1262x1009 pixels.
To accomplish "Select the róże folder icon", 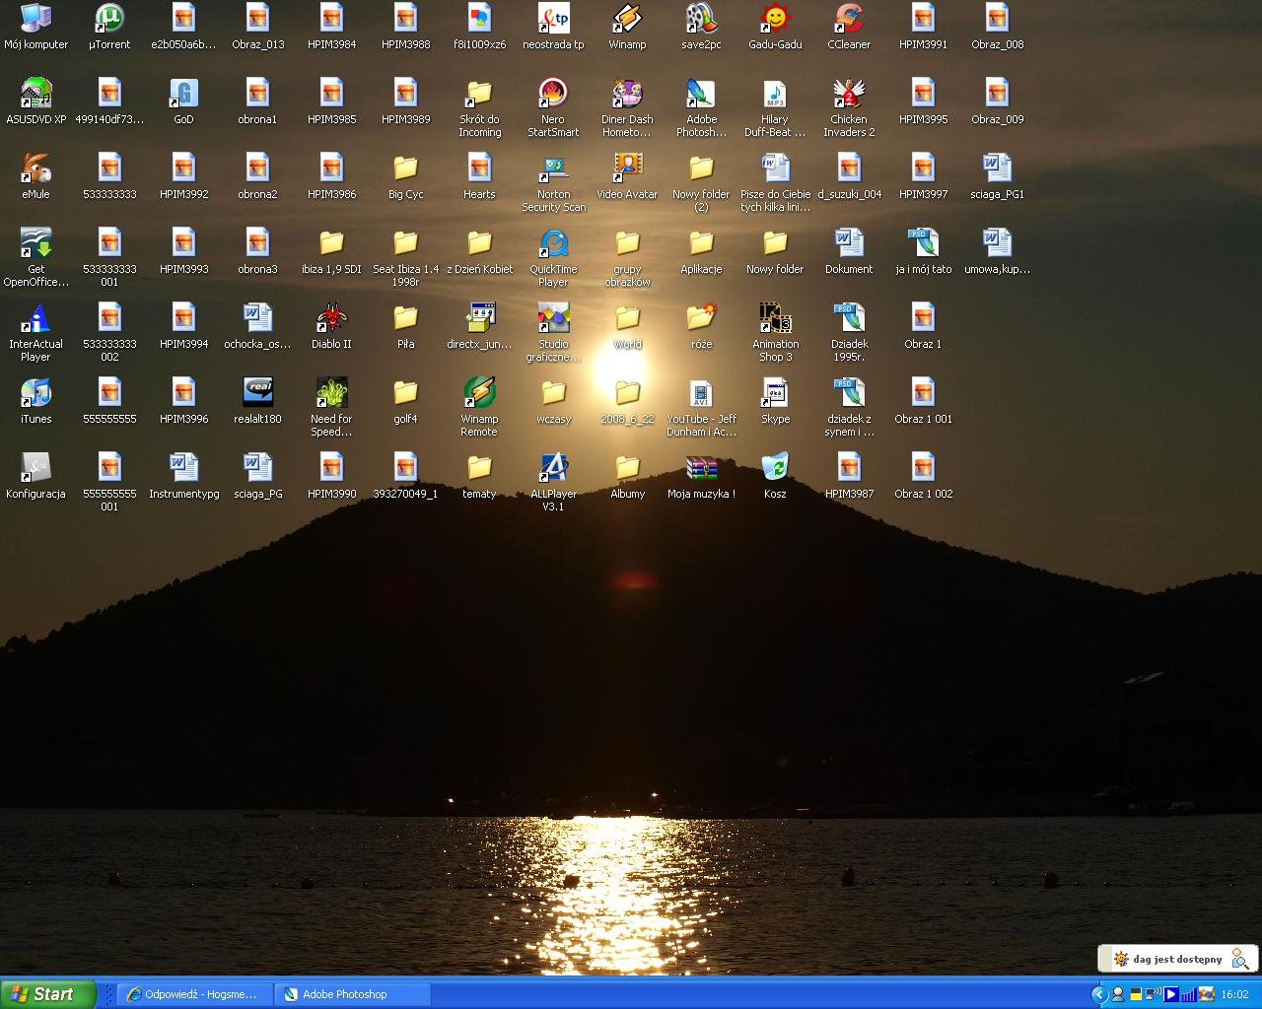I will coord(701,326).
